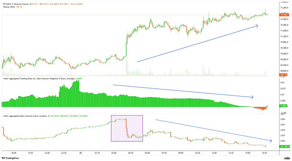The image size is (292, 161).
Task: Select the Volume (SMA) indicator legend
Action: 9,7
